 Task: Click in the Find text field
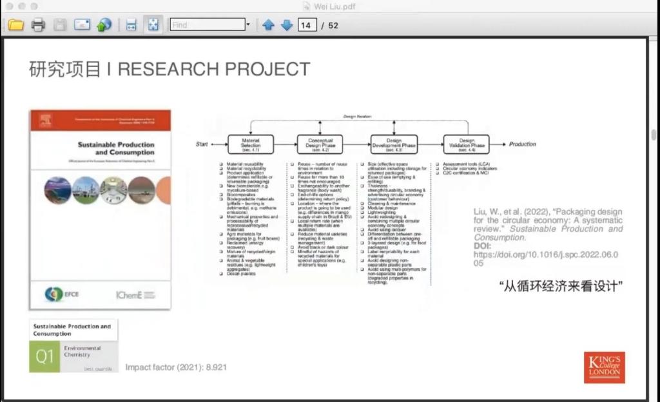[206, 25]
